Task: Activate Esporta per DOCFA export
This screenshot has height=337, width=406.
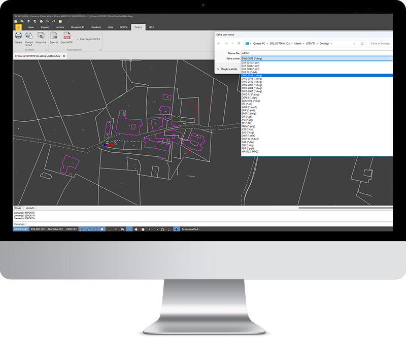Action: coord(87,40)
